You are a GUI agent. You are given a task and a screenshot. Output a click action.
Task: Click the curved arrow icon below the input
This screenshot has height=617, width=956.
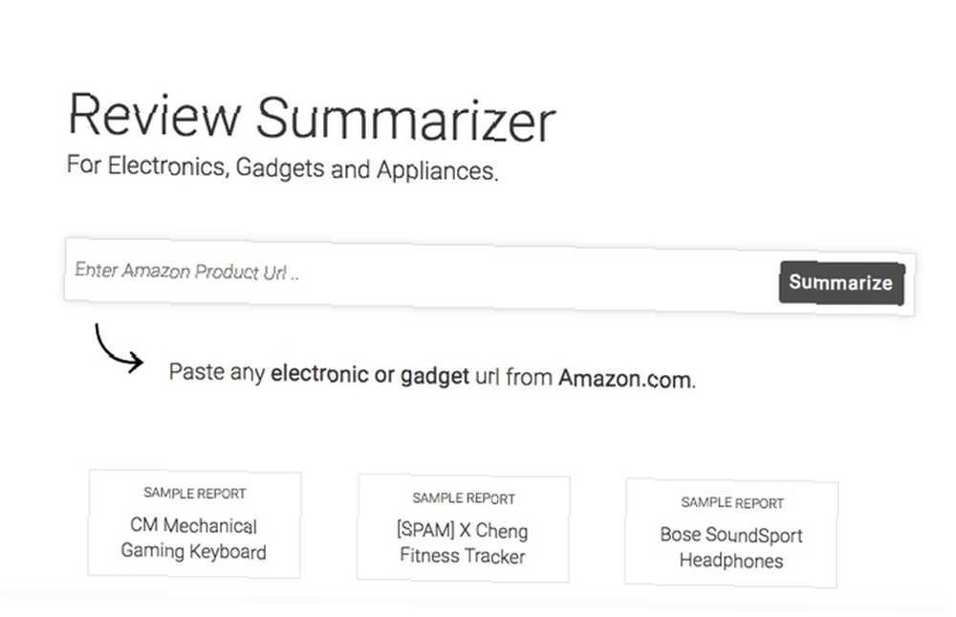pyautogui.click(x=119, y=348)
